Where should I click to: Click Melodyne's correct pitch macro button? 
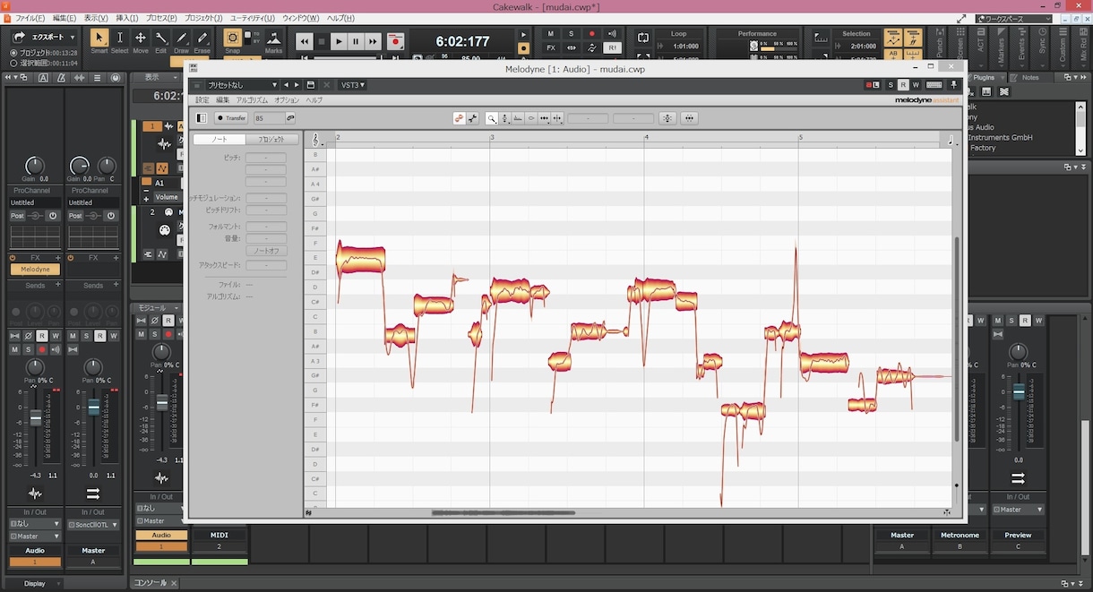[x=667, y=118]
